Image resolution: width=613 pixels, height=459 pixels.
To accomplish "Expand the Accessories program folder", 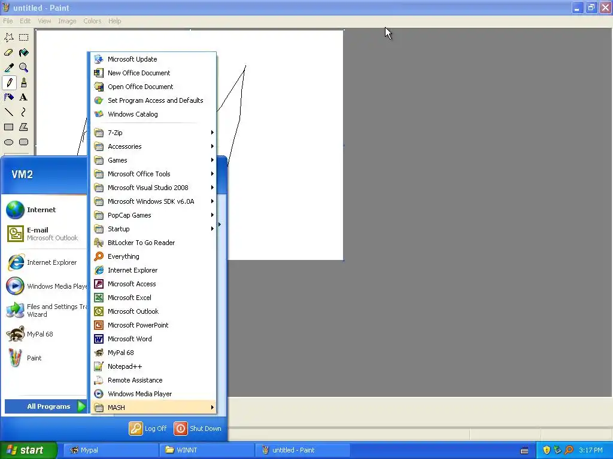I will coord(154,146).
